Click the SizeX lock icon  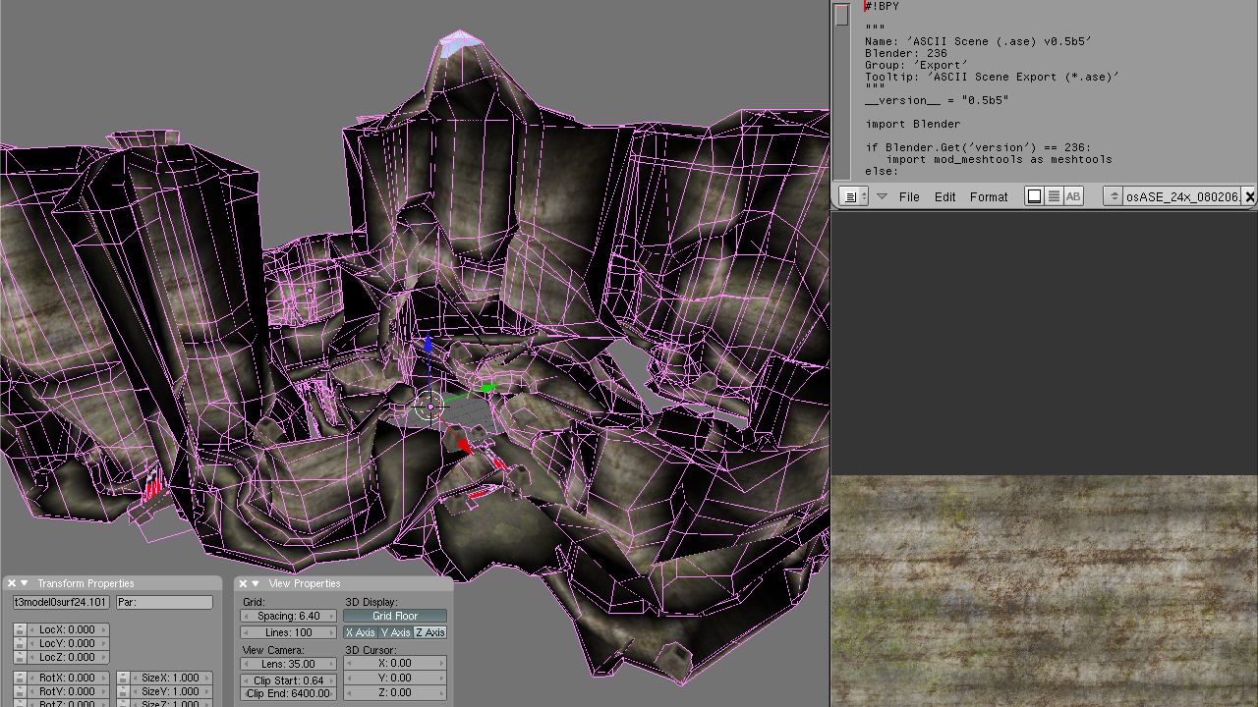tap(123, 678)
